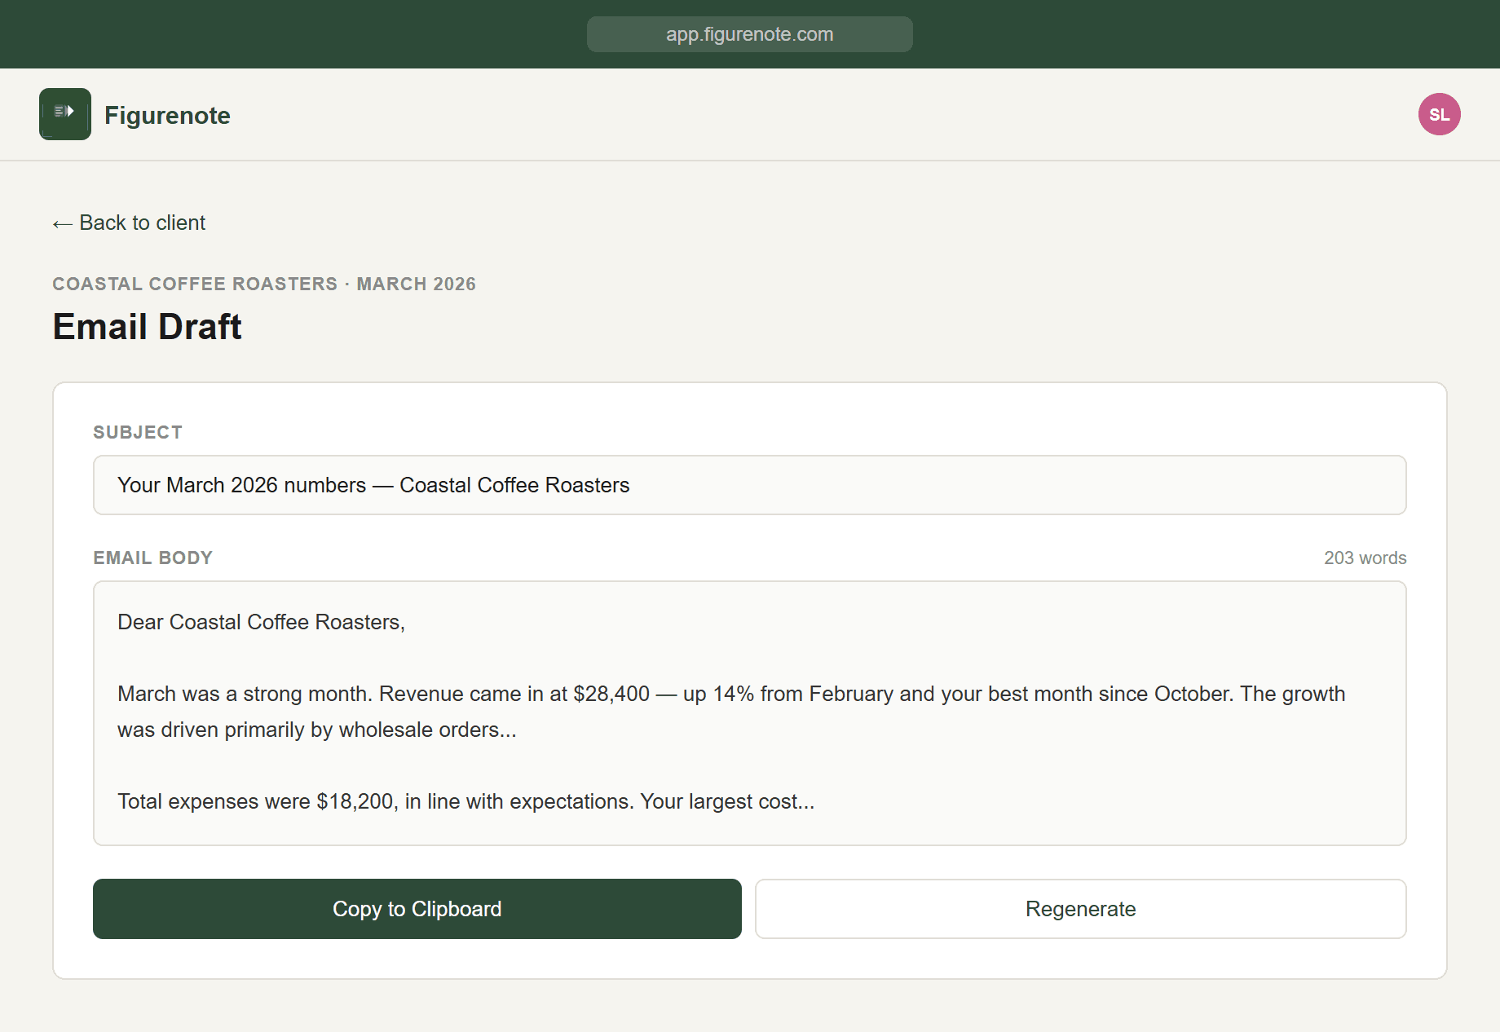
Task: Copy the email draft to clipboard
Action: (417, 909)
